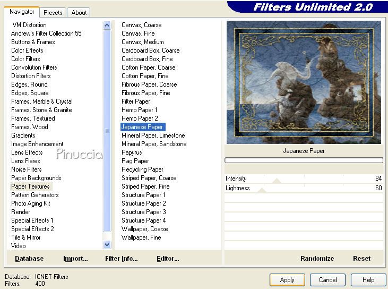This screenshot has height=289, width=388.
Task: Choose Canvas, Medium filter
Action: (143, 42)
